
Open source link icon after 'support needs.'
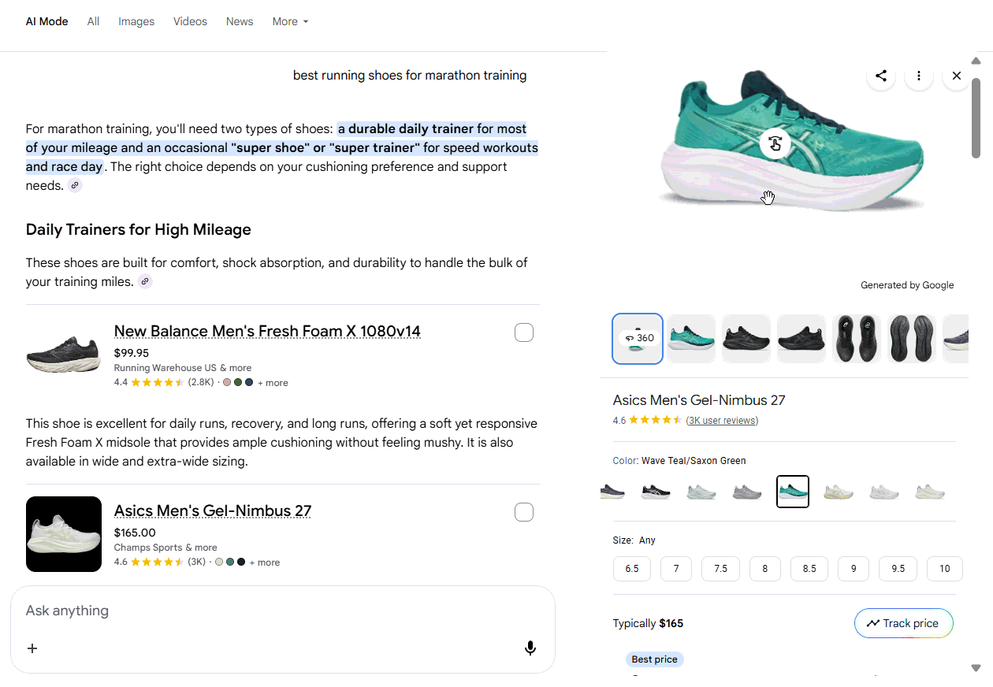[x=75, y=186]
